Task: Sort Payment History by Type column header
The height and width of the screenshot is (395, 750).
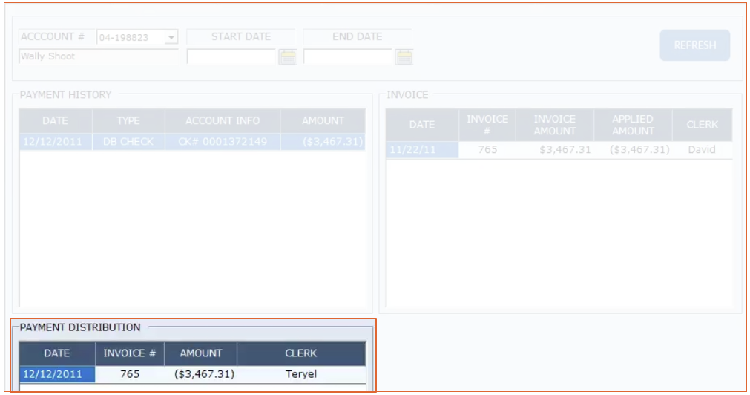Action: [x=128, y=121]
